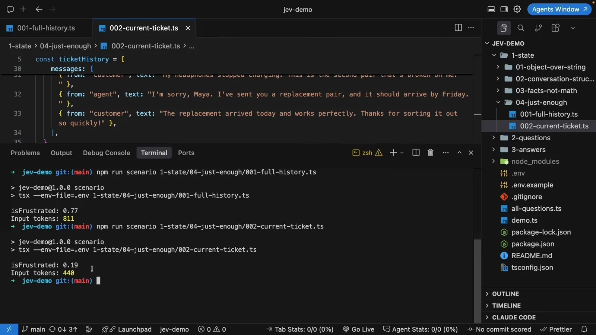Open editor more actions menu
596x335 pixels.
click(471, 28)
